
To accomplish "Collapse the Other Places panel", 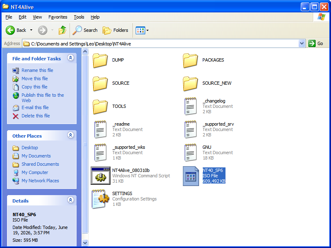I will click(x=70, y=135).
